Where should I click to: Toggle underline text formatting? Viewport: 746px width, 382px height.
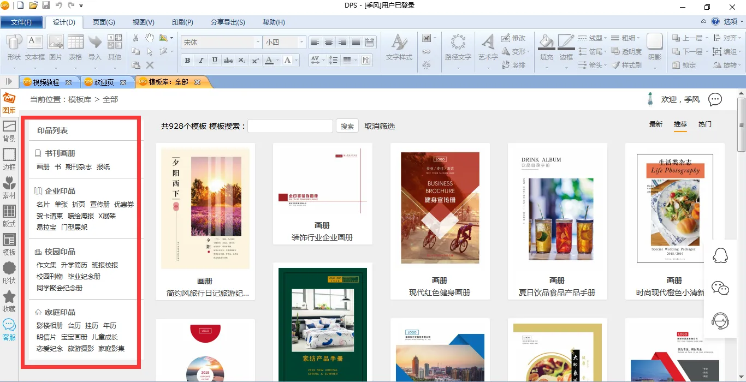215,61
